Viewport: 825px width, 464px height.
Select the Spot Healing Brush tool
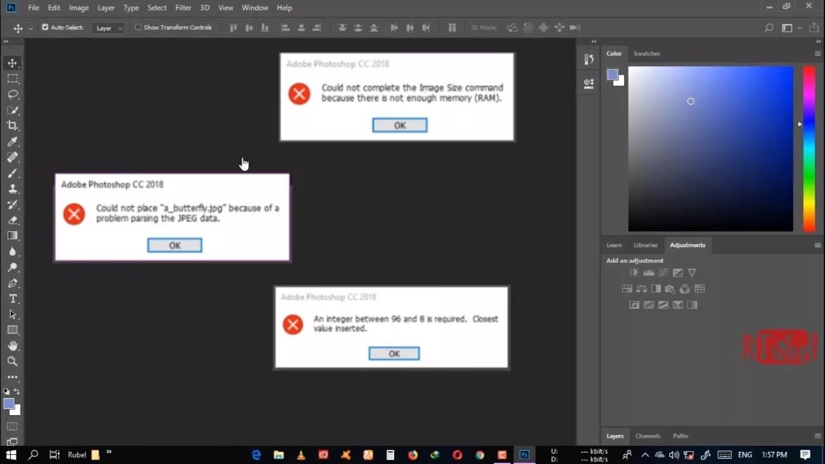12,157
